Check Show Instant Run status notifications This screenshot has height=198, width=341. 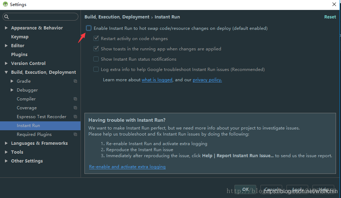point(96,59)
